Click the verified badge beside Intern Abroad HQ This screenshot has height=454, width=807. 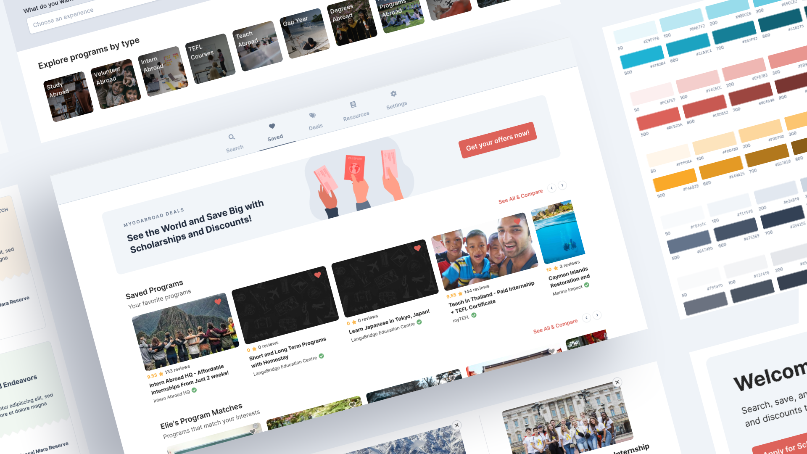click(x=194, y=390)
